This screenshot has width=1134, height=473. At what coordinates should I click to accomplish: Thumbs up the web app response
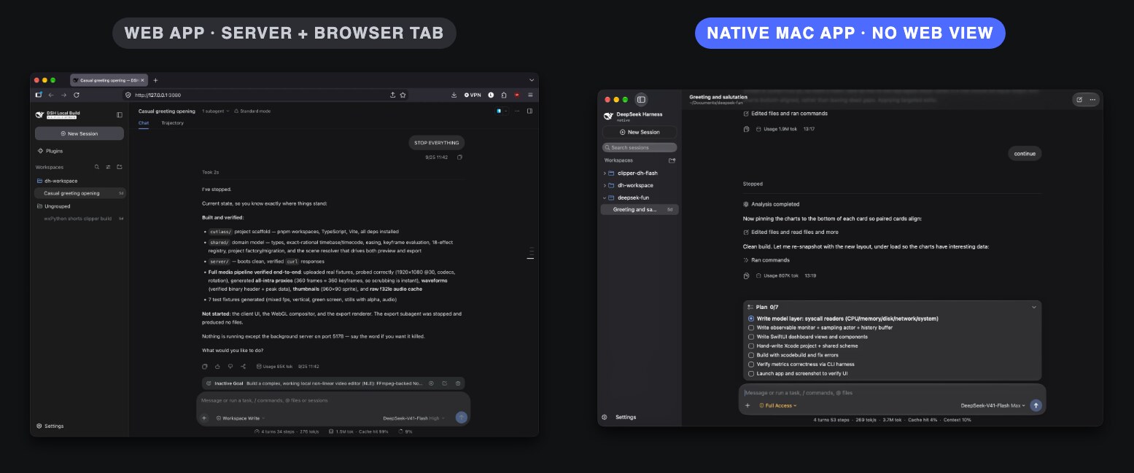217,367
